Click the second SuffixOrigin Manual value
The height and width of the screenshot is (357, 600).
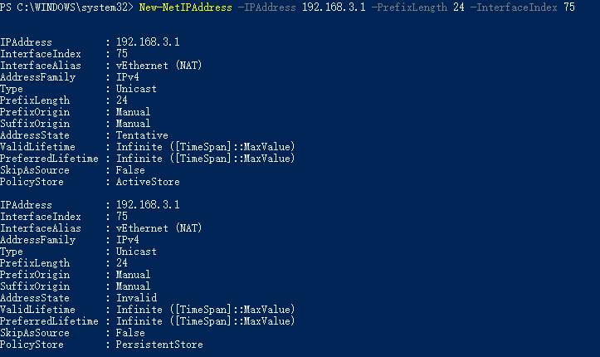pyautogui.click(x=133, y=286)
